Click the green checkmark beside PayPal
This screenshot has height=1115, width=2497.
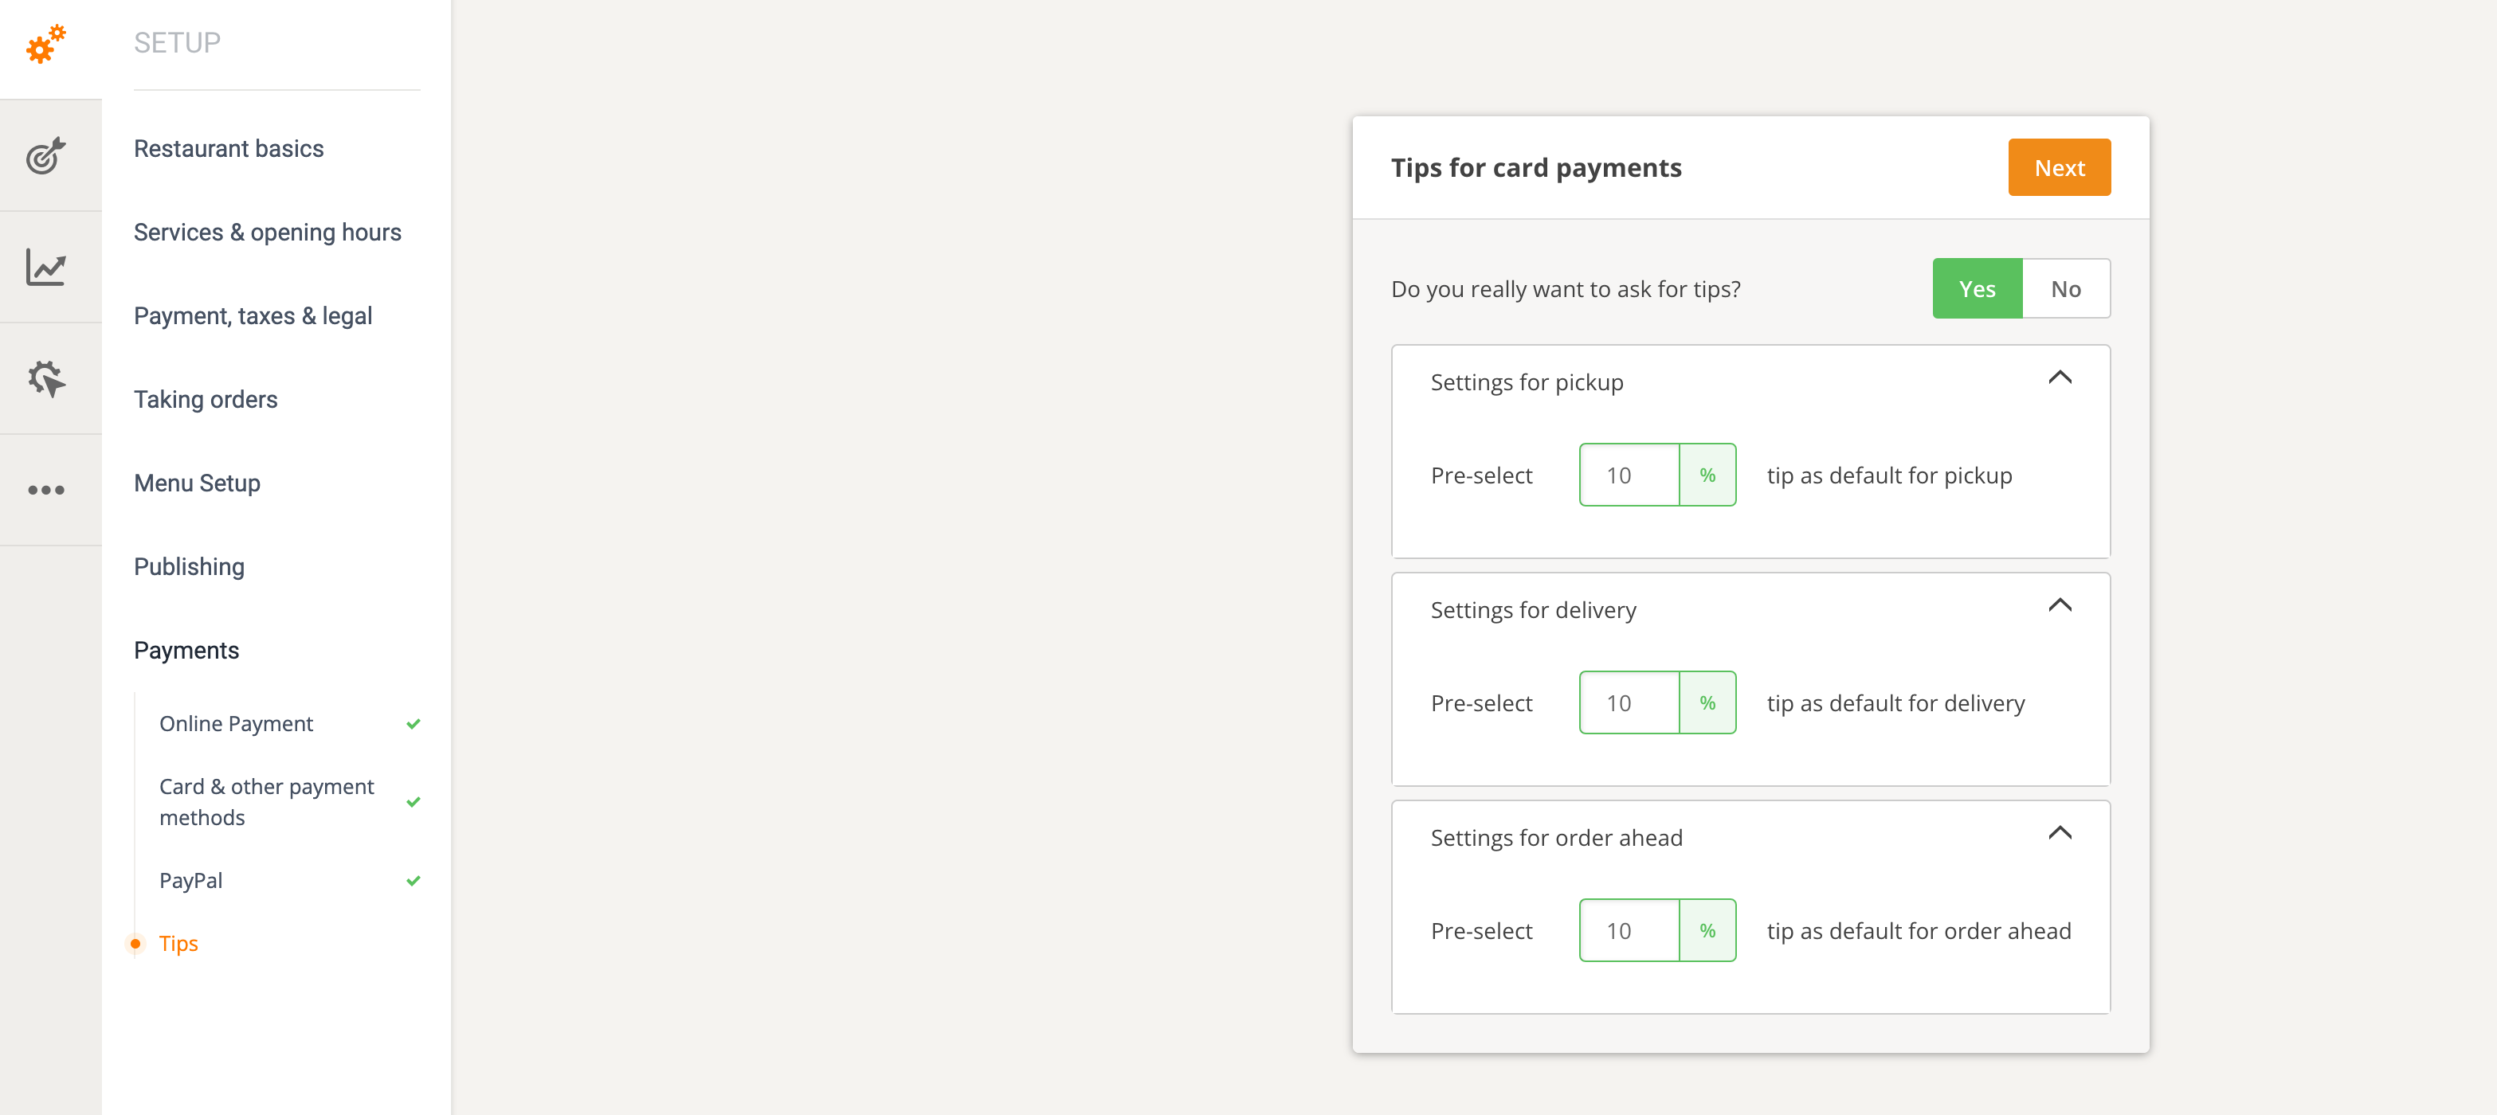414,882
